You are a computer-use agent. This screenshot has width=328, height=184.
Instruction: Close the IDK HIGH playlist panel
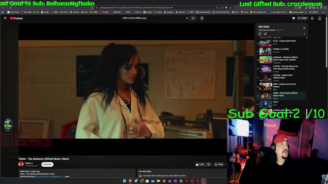click(304, 28)
